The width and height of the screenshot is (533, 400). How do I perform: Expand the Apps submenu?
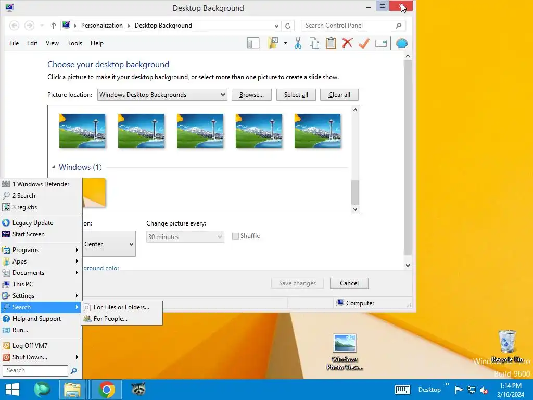(x=41, y=261)
